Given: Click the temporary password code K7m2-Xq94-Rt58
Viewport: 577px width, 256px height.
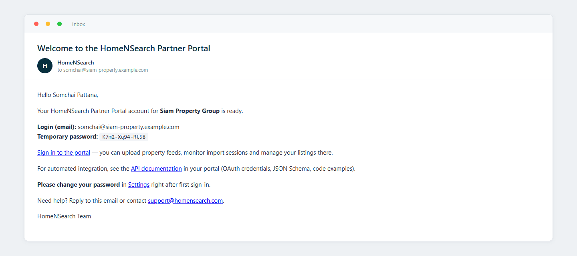Looking at the screenshot, I should [124, 137].
